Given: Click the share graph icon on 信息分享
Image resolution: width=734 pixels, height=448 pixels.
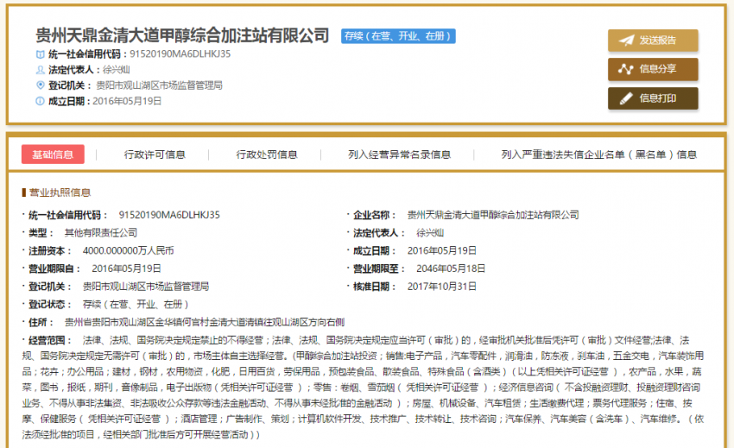Looking at the screenshot, I should point(626,69).
